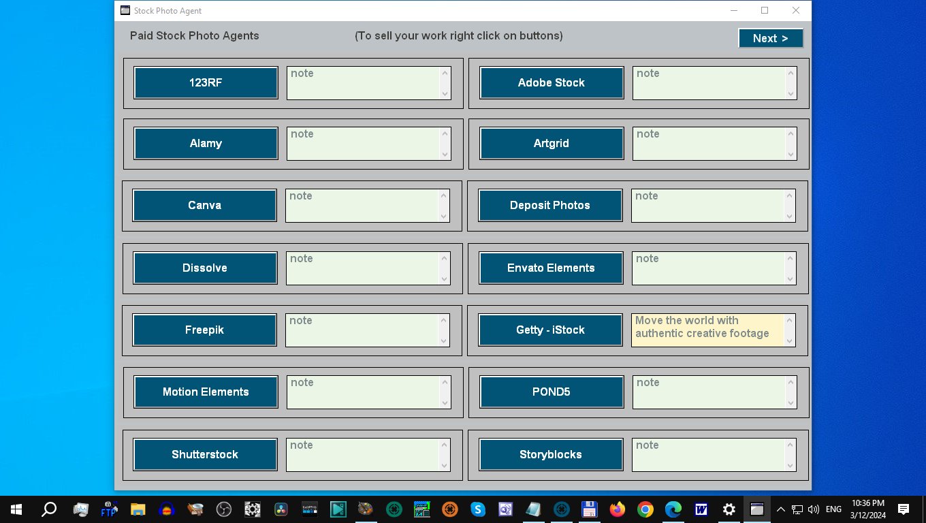Open the notification center

pos(904,509)
